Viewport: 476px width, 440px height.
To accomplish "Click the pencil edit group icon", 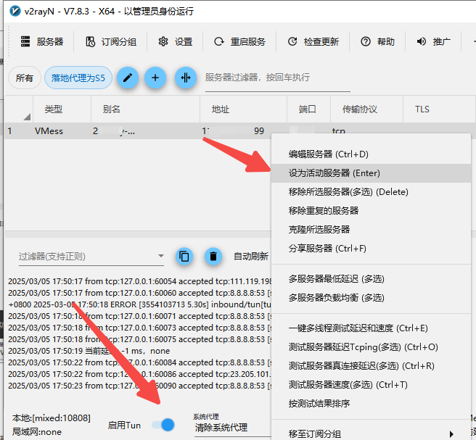I will tap(128, 78).
